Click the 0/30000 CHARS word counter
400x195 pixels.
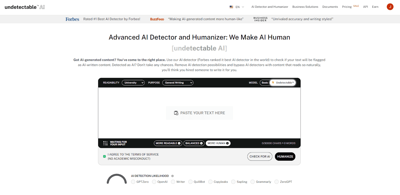pos(278,143)
